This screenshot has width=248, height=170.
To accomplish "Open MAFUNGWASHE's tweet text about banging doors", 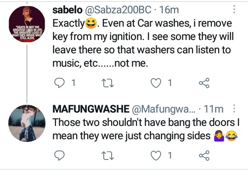I will click(x=146, y=129).
